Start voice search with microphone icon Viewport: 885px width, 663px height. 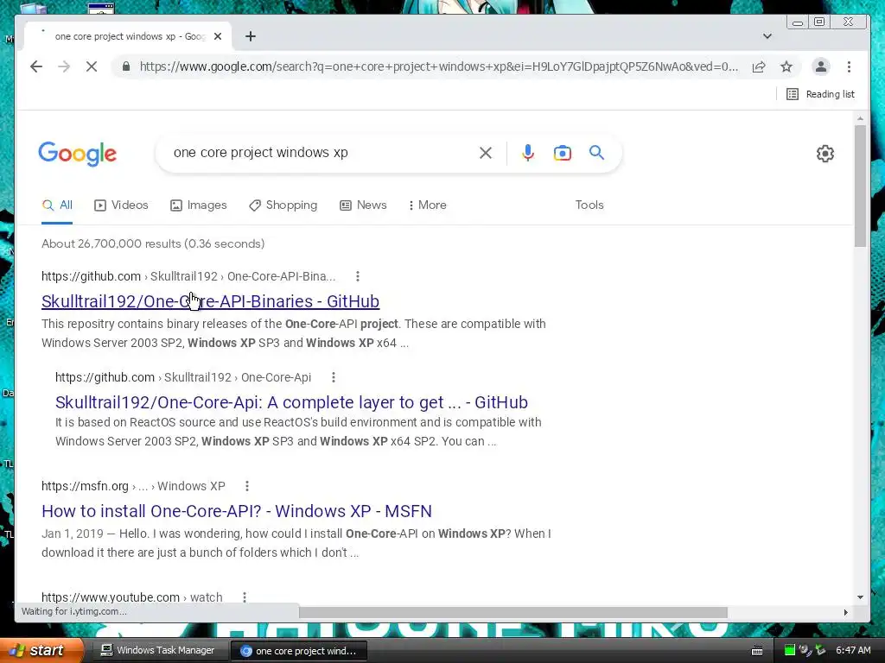click(x=528, y=153)
